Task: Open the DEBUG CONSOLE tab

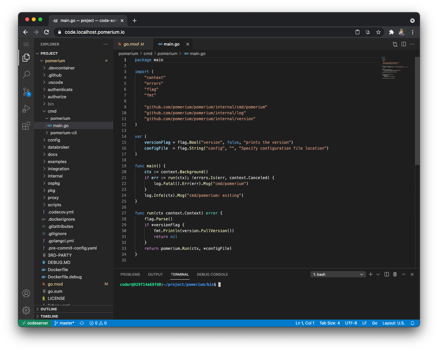Action: pos(212,274)
